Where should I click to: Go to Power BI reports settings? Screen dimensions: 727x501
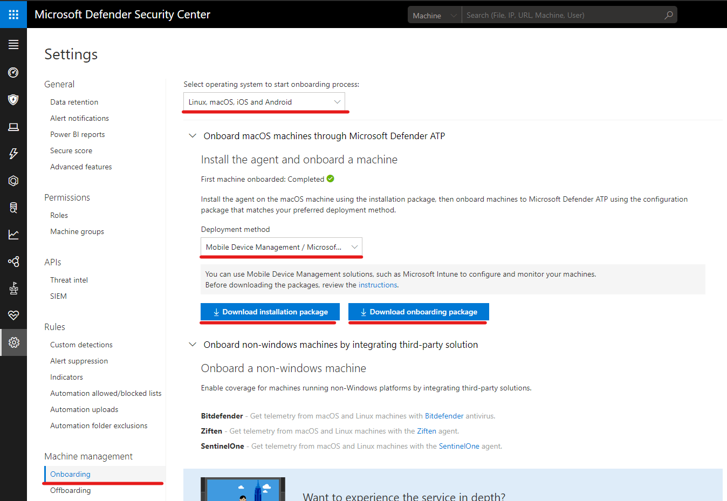(x=78, y=134)
